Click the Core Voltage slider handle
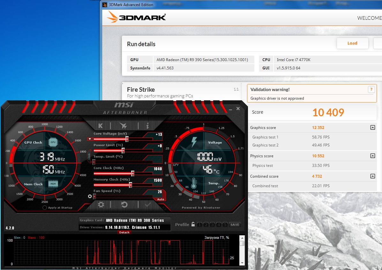Screen dimensions: 382x270 127,139
